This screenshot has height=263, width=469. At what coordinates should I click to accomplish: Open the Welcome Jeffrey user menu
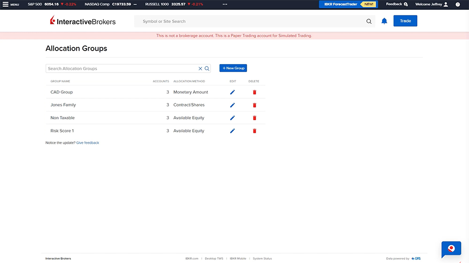[x=431, y=4]
